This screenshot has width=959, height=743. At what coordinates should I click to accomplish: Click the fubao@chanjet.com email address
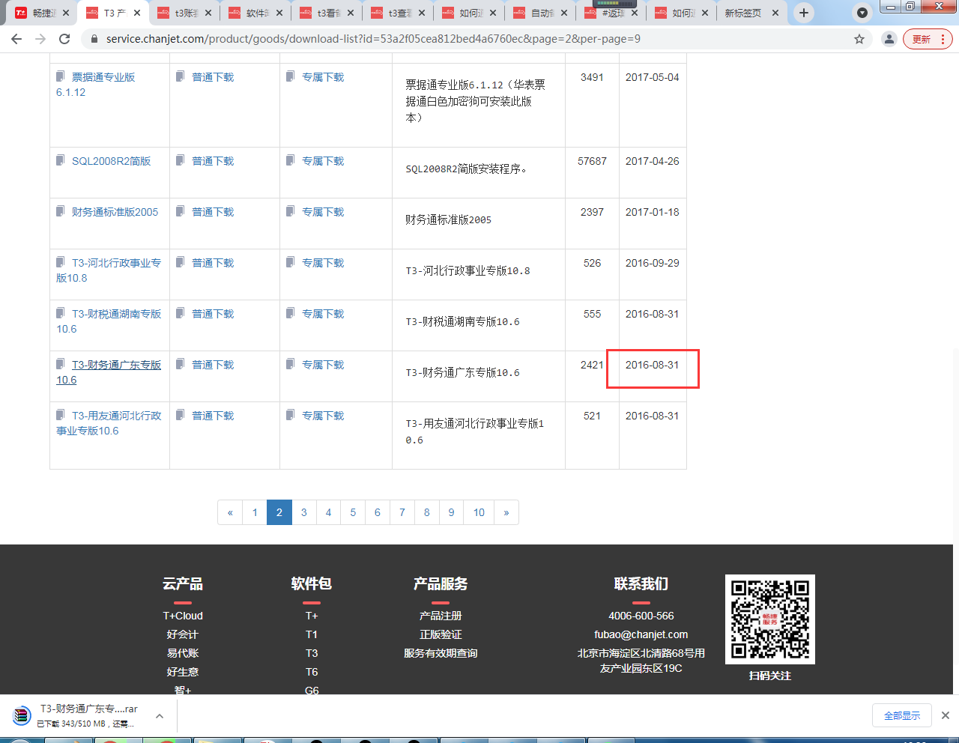pyautogui.click(x=641, y=634)
